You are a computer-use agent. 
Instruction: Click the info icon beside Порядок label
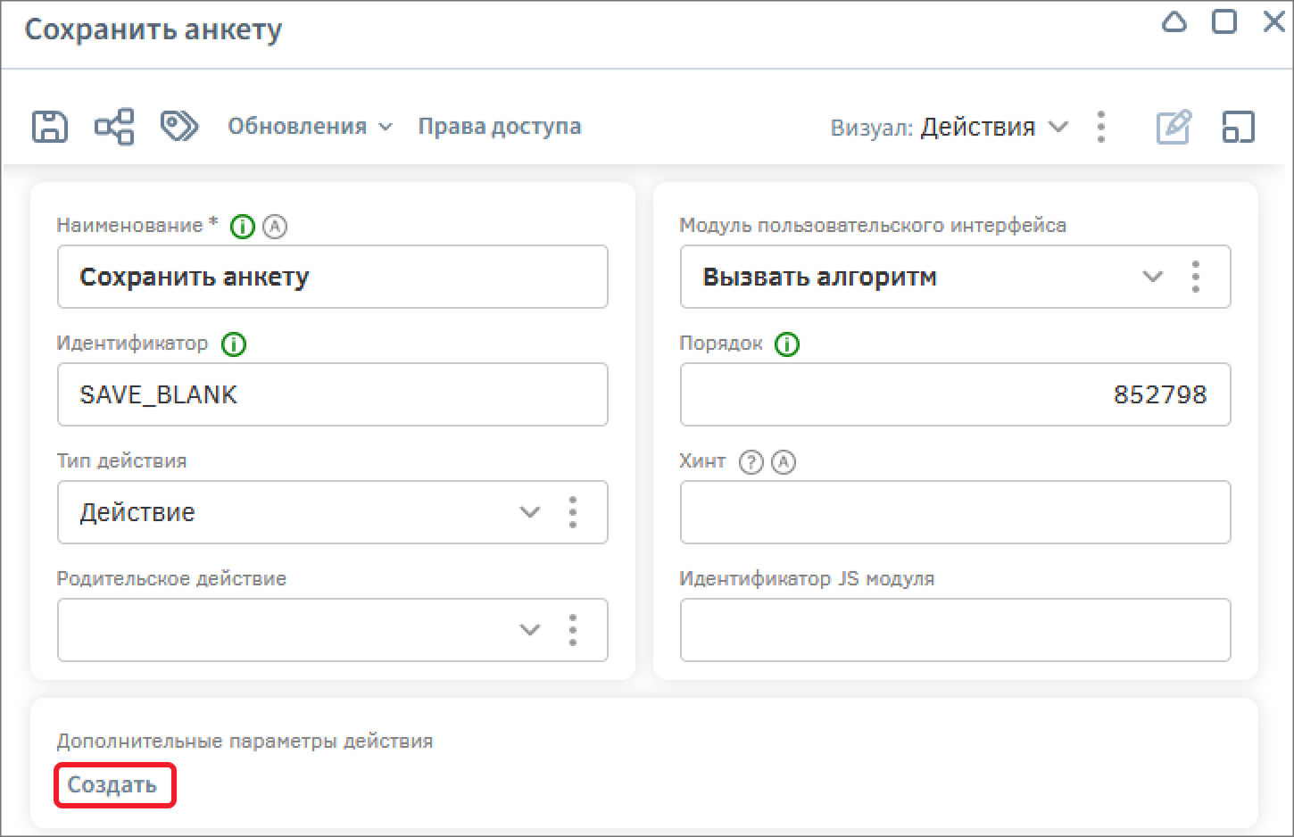pyautogui.click(x=787, y=344)
